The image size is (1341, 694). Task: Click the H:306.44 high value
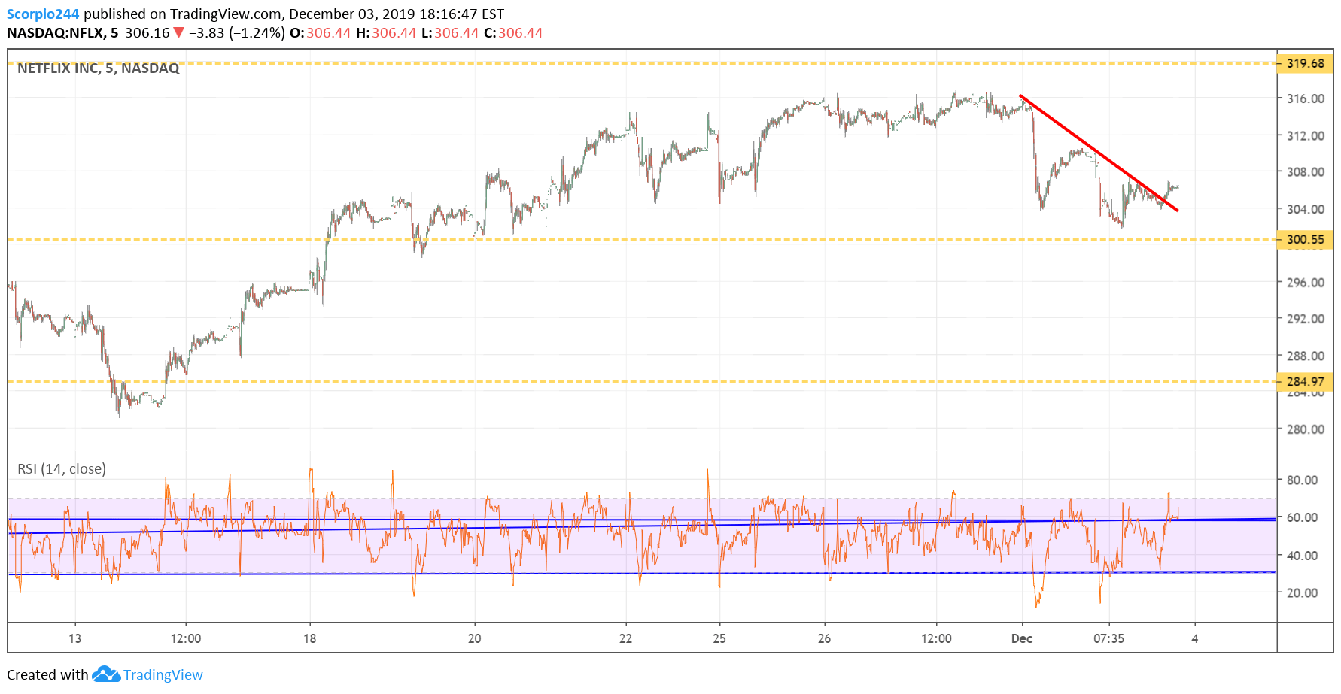[386, 33]
